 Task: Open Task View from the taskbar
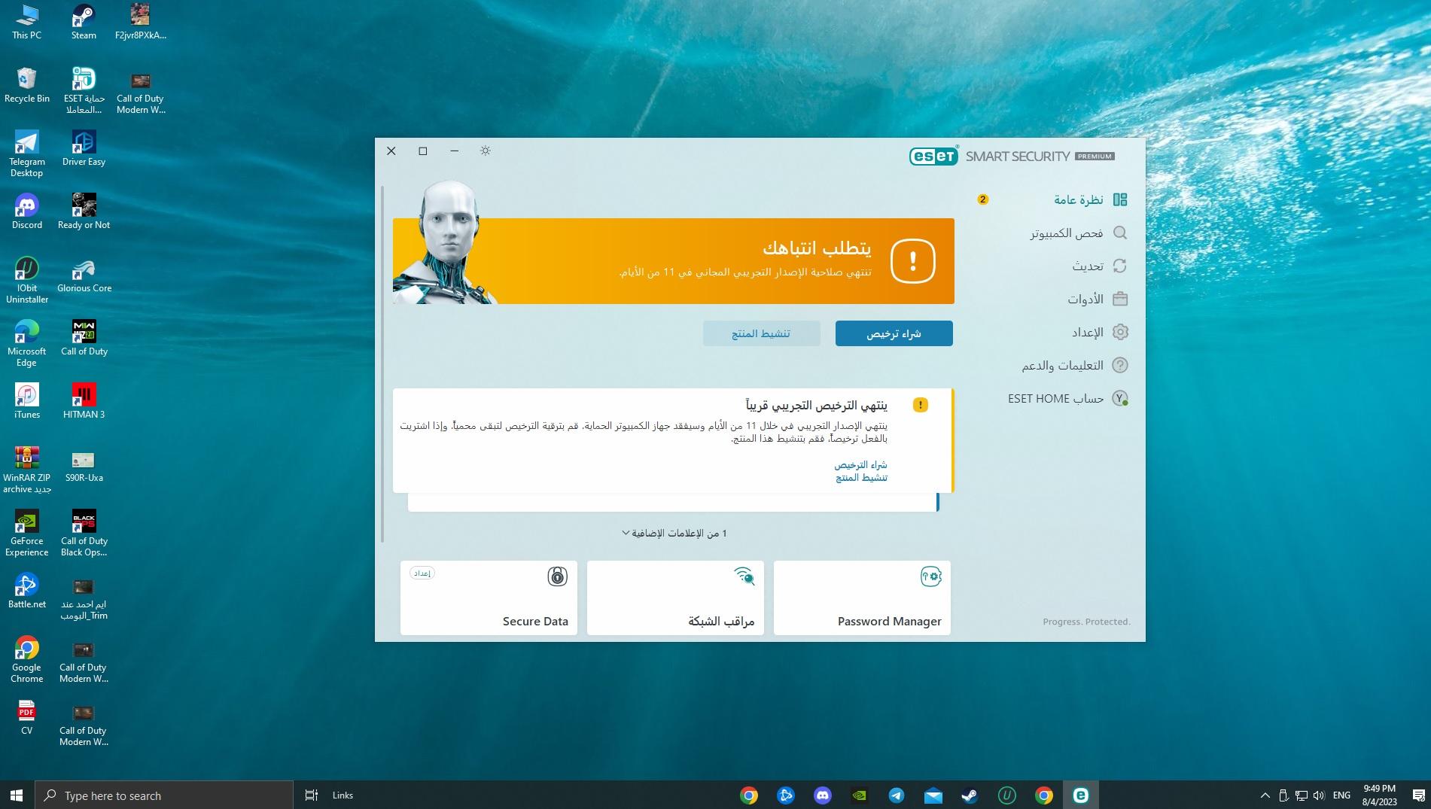(x=311, y=795)
